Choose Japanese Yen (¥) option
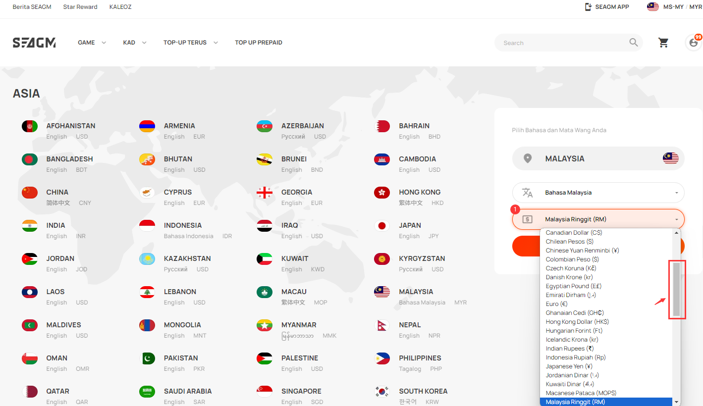Viewport: 703px width, 406px height. tap(606, 366)
